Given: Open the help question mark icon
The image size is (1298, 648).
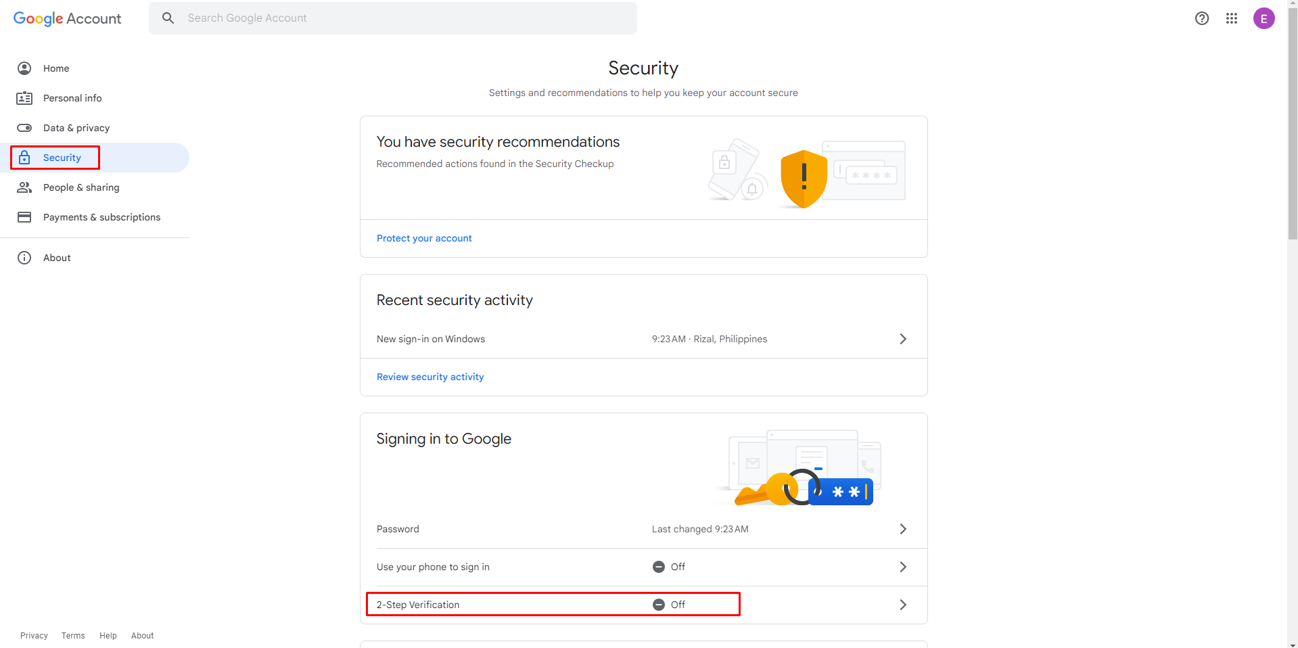Looking at the screenshot, I should (1202, 18).
